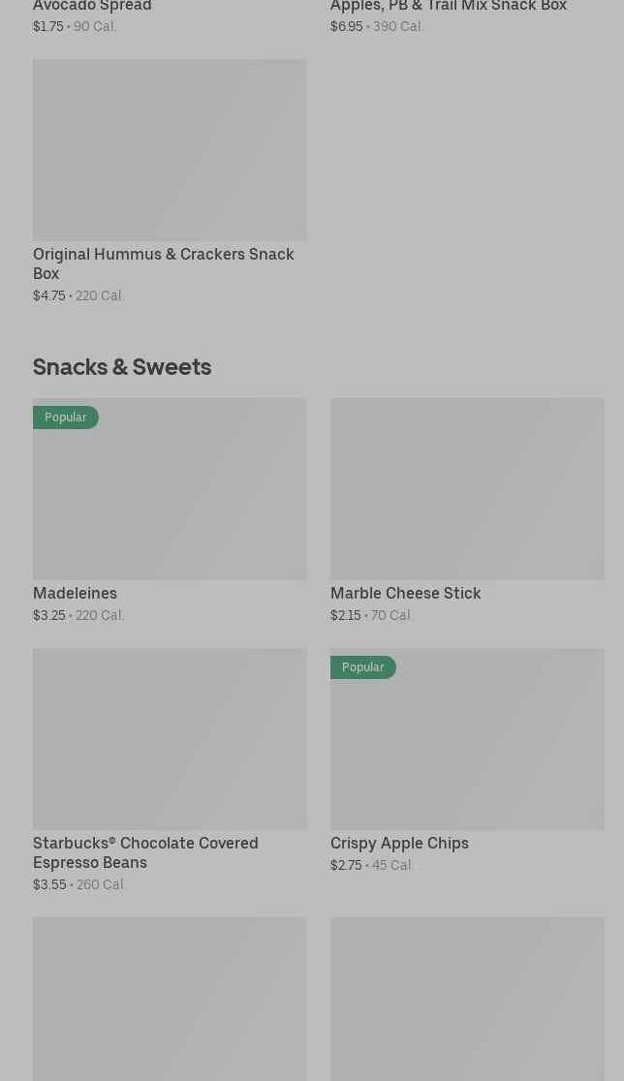Image resolution: width=624 pixels, height=1081 pixels.
Task: Click the $2.75 Crispy Apple Chips price
Action: point(346,865)
